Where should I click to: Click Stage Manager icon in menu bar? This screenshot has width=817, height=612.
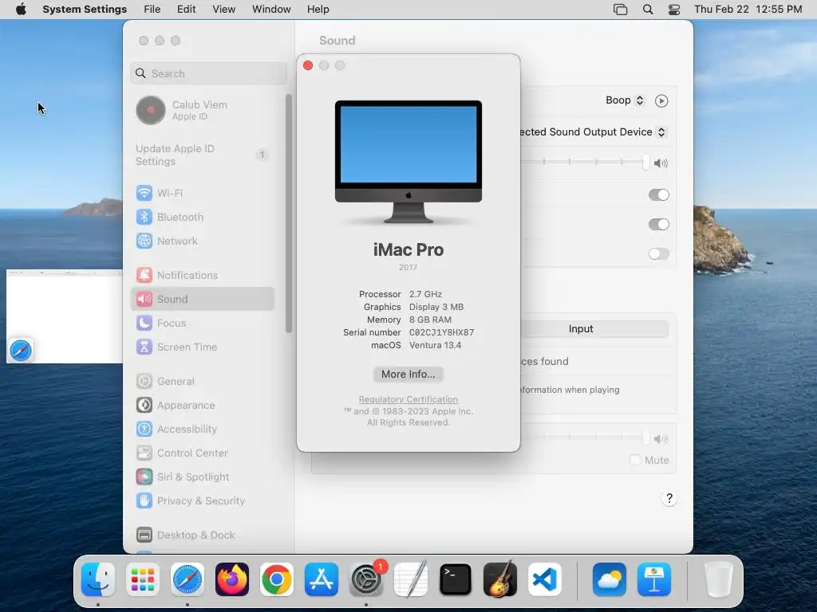pos(620,10)
